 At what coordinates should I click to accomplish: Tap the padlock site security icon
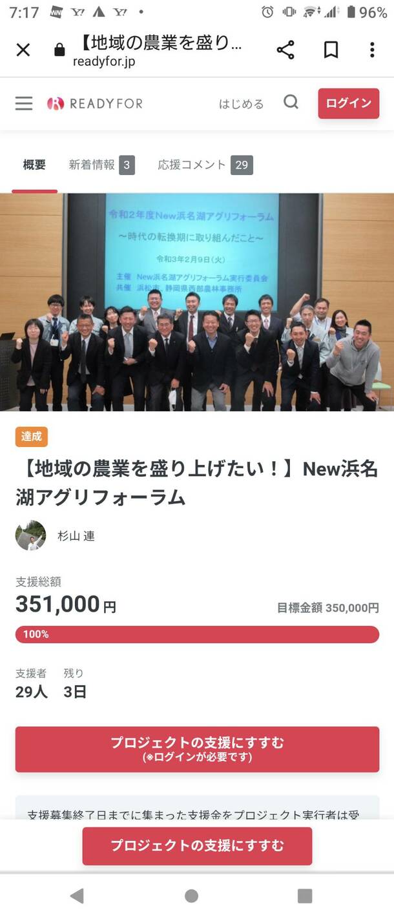point(60,50)
